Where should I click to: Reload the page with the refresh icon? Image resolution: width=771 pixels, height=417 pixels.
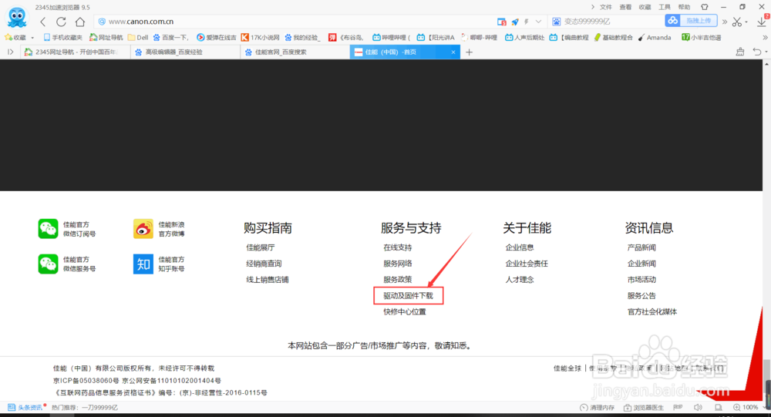coord(61,22)
